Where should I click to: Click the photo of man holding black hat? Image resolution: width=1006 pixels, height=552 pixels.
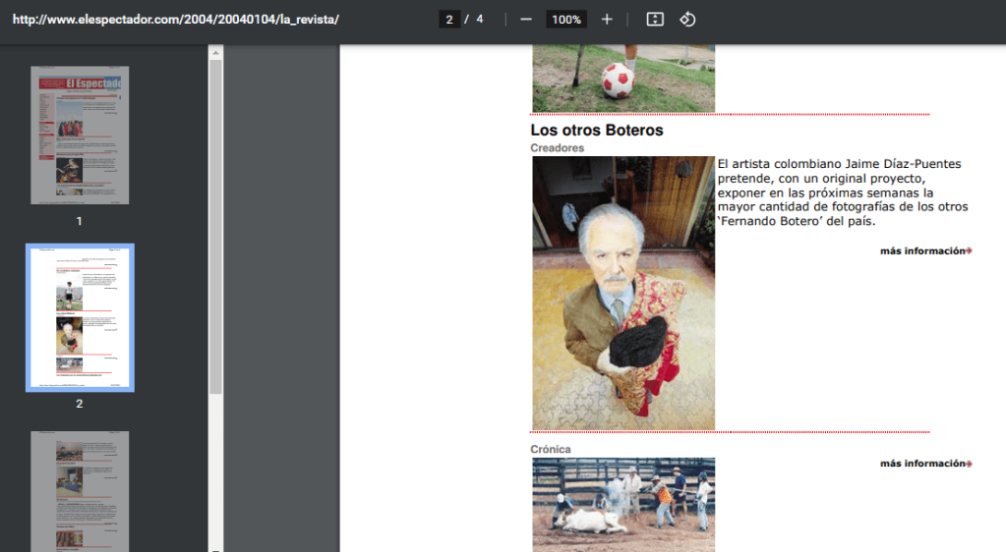[x=623, y=293]
